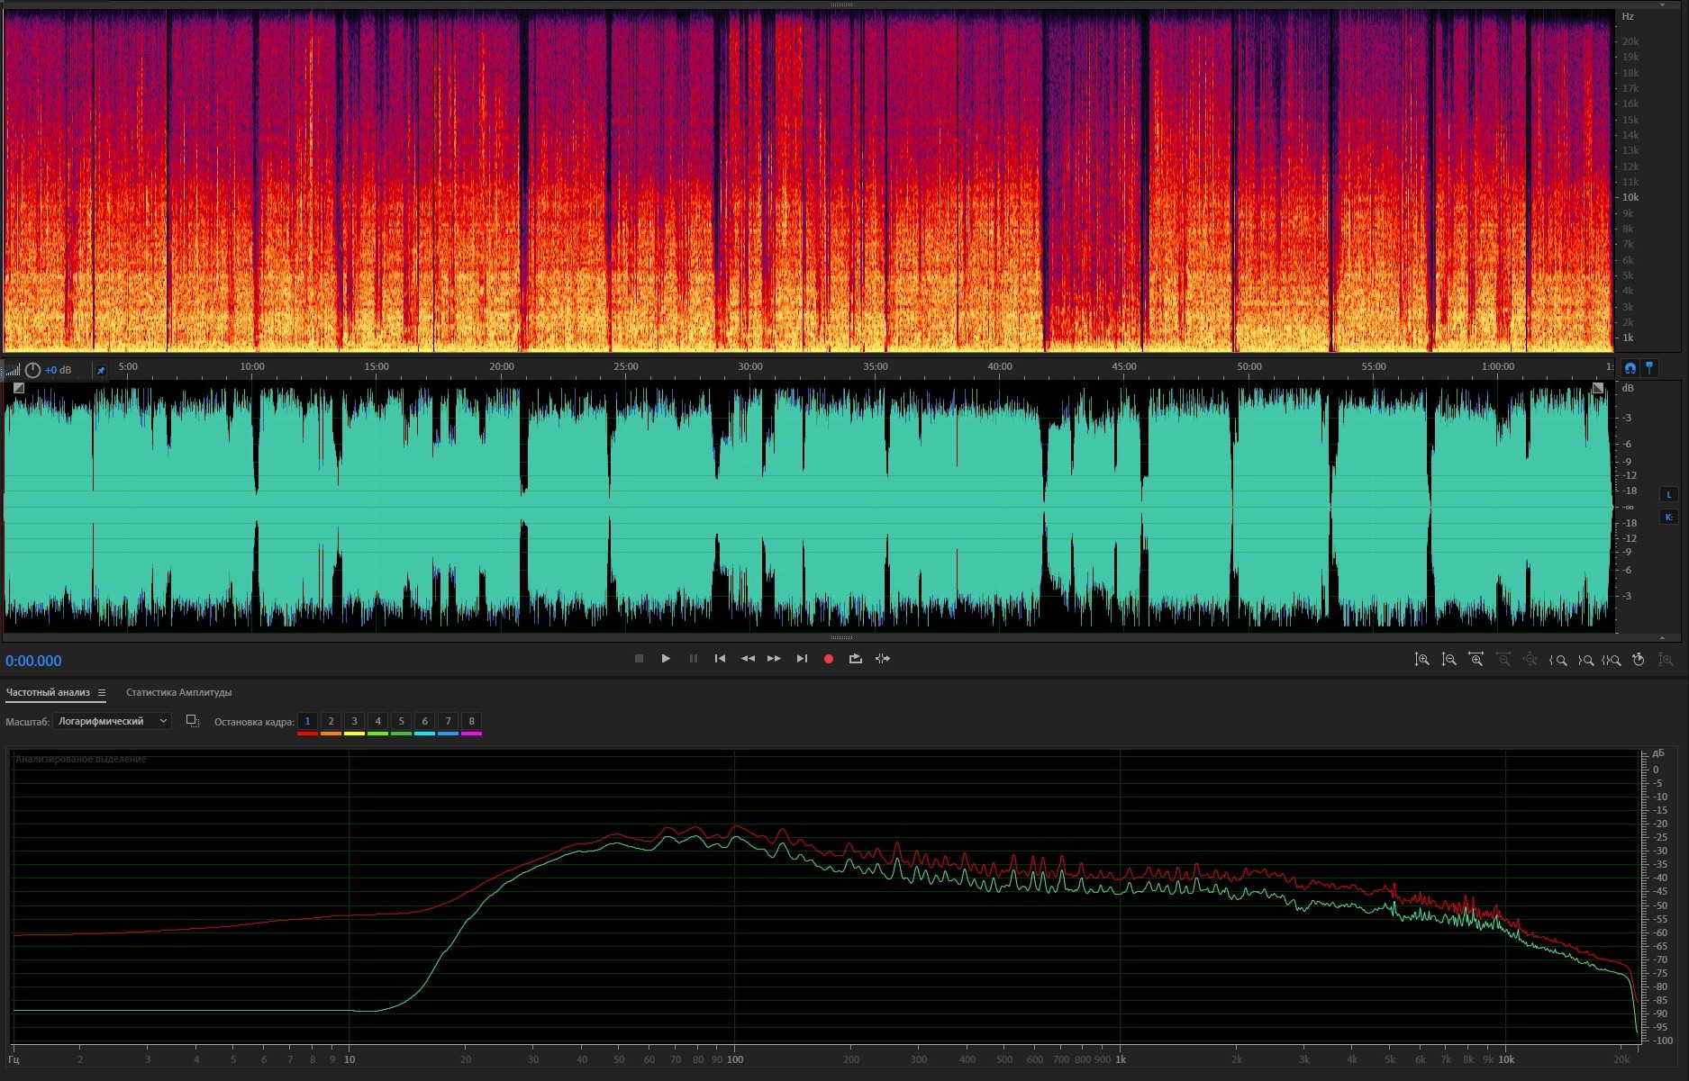
Task: Click the +0 dB gain value
Action: pos(59,370)
